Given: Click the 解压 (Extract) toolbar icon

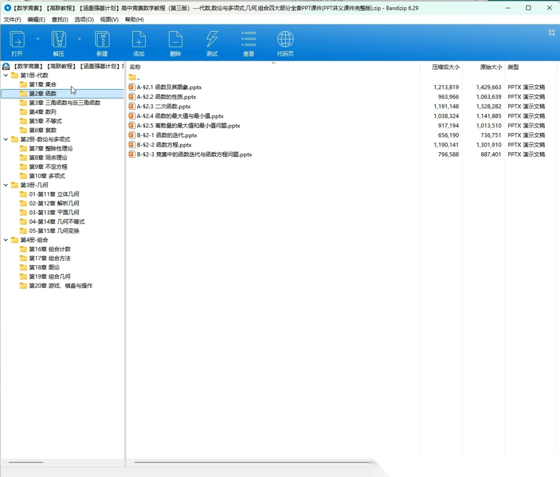Looking at the screenshot, I should click(x=59, y=40).
